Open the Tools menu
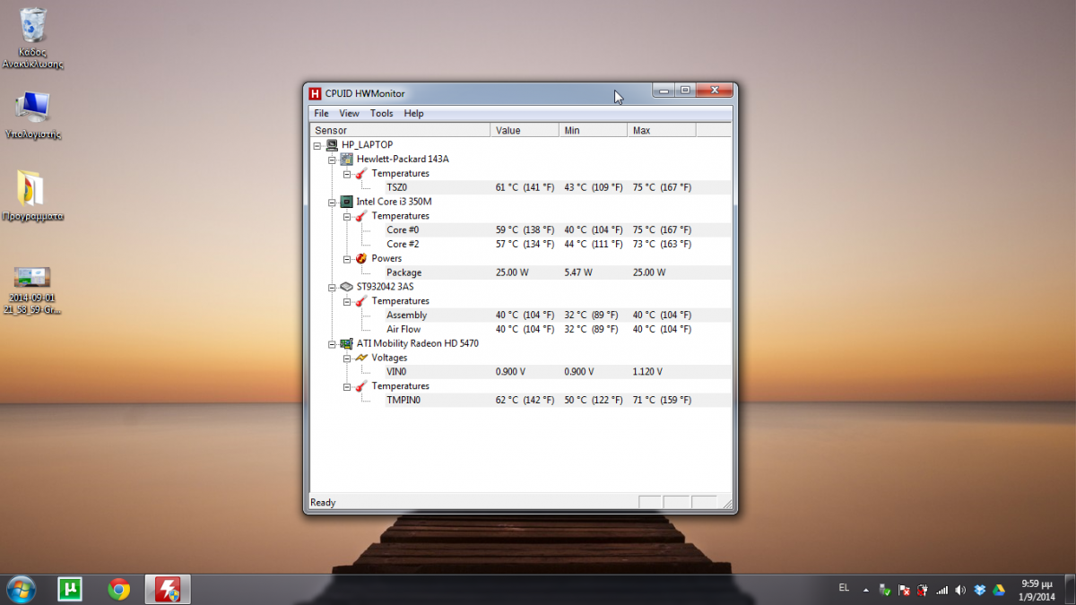The width and height of the screenshot is (1076, 605). tap(382, 114)
